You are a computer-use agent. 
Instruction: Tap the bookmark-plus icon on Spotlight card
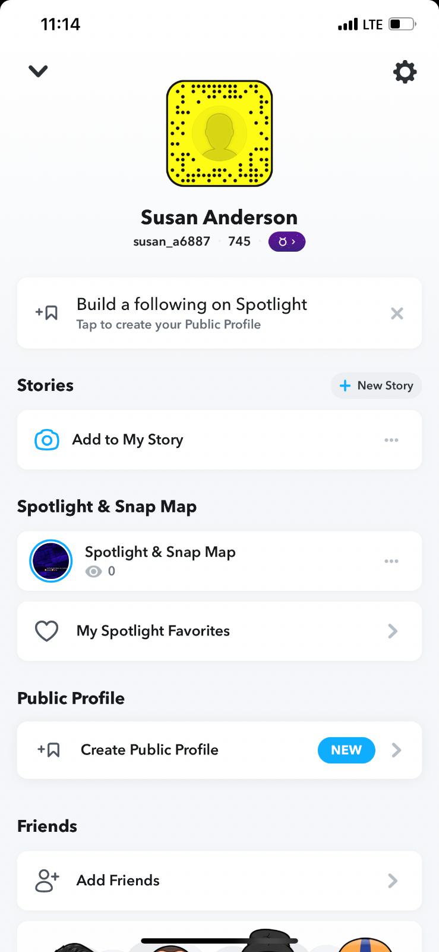click(x=47, y=313)
